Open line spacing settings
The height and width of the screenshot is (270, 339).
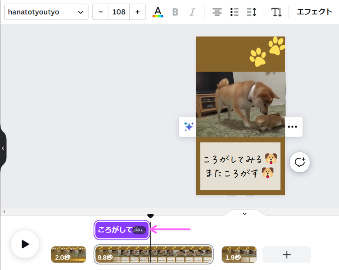(x=252, y=12)
